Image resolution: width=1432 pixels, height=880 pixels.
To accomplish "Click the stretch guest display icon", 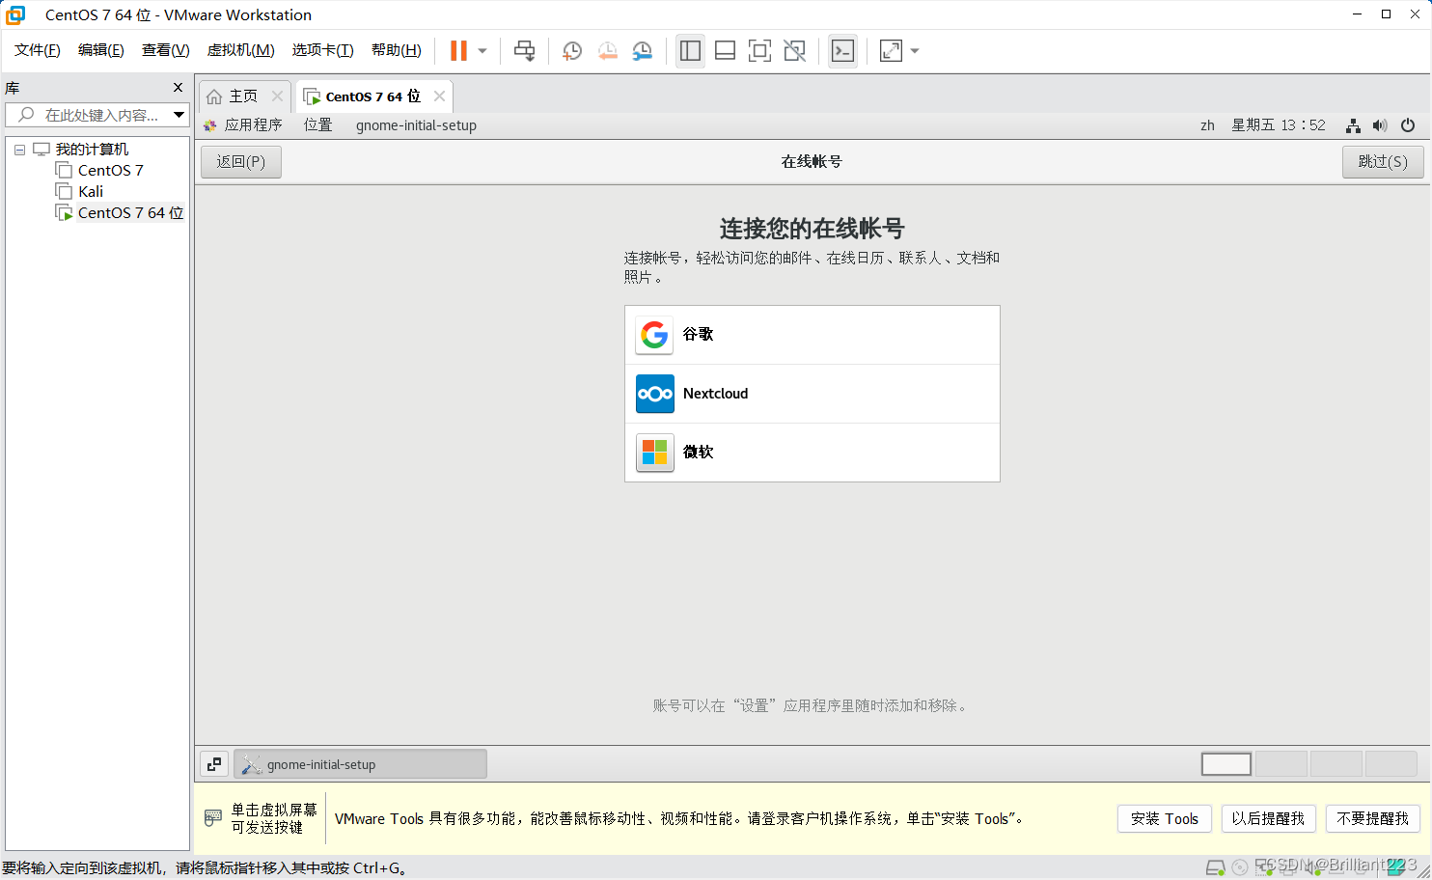I will [x=891, y=50].
